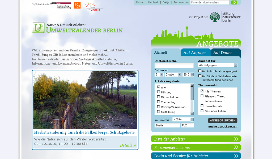Image resolution: width=272 pixels, height=159 pixels.
Task: Click scroll-up arrow in Art des Angebots list
Action: click(x=192, y=85)
